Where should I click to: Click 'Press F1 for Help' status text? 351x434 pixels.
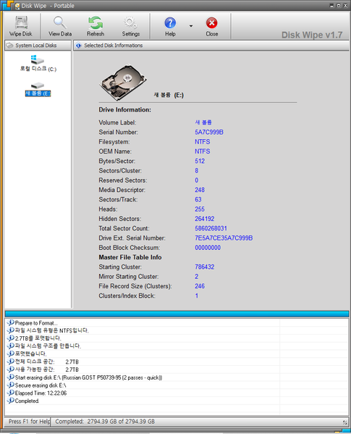click(x=29, y=422)
